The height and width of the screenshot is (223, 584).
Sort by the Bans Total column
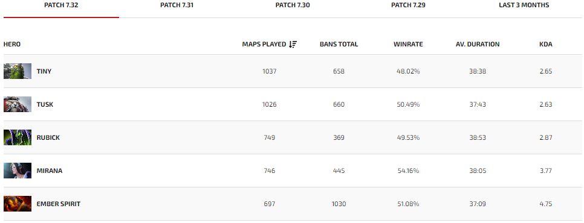[x=339, y=44]
